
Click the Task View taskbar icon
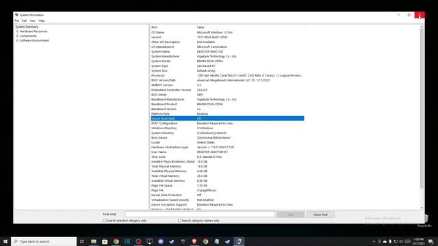82,241
